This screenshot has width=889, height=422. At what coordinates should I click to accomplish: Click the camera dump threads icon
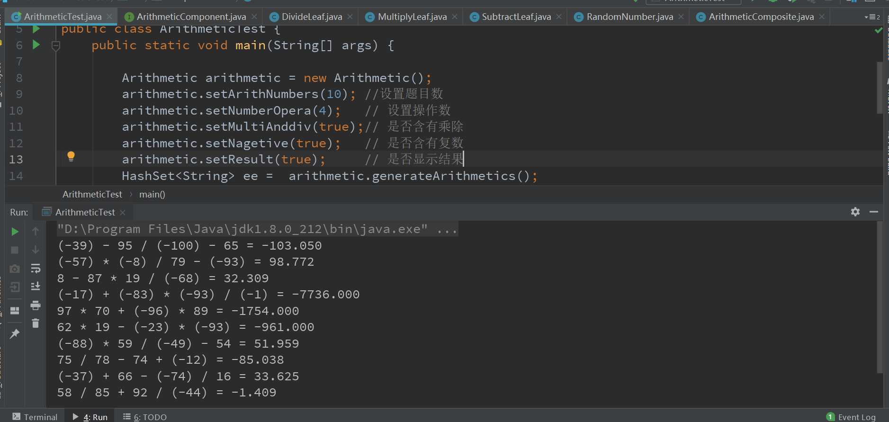15,269
